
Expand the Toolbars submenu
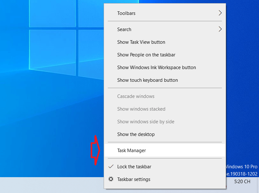click(x=126, y=13)
